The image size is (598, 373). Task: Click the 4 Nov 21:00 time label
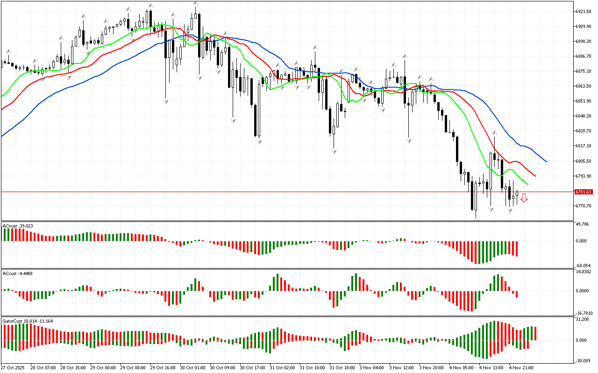click(x=520, y=368)
